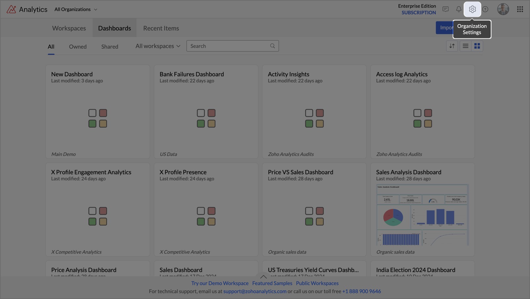Click the X Profile Presence placeholder icon
Image resolution: width=530 pixels, height=299 pixels.
pyautogui.click(x=206, y=216)
